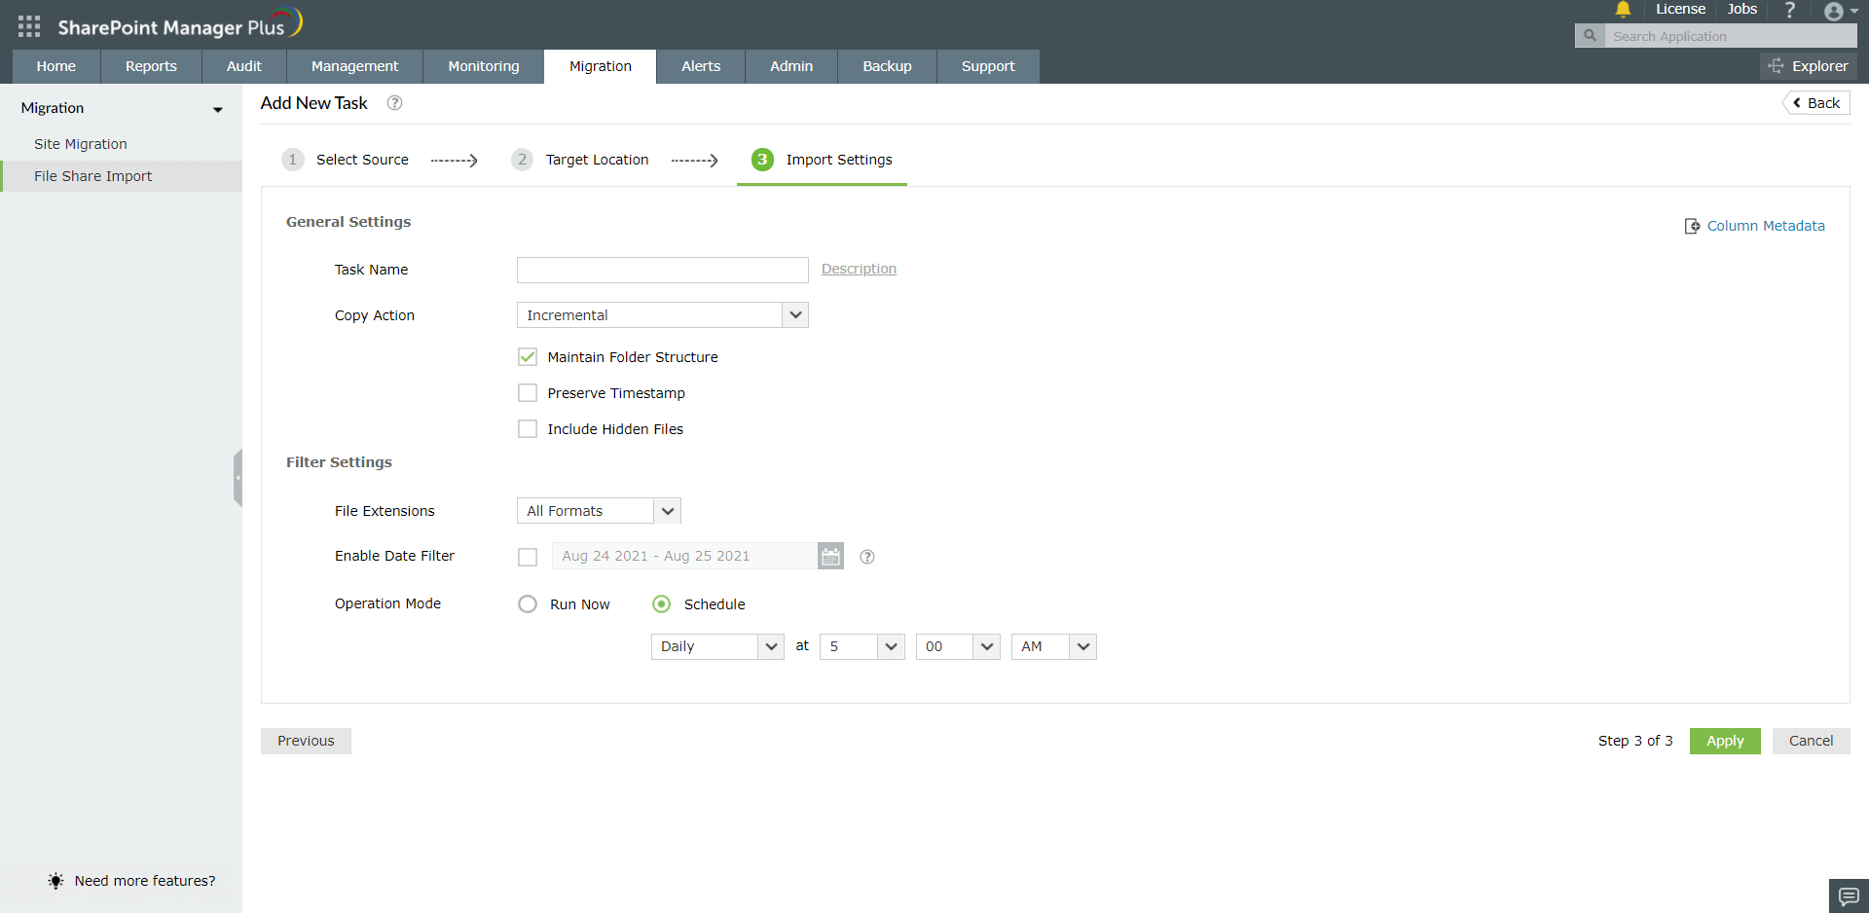
Task: Tick the Enable Date Filter checkbox
Action: (528, 557)
